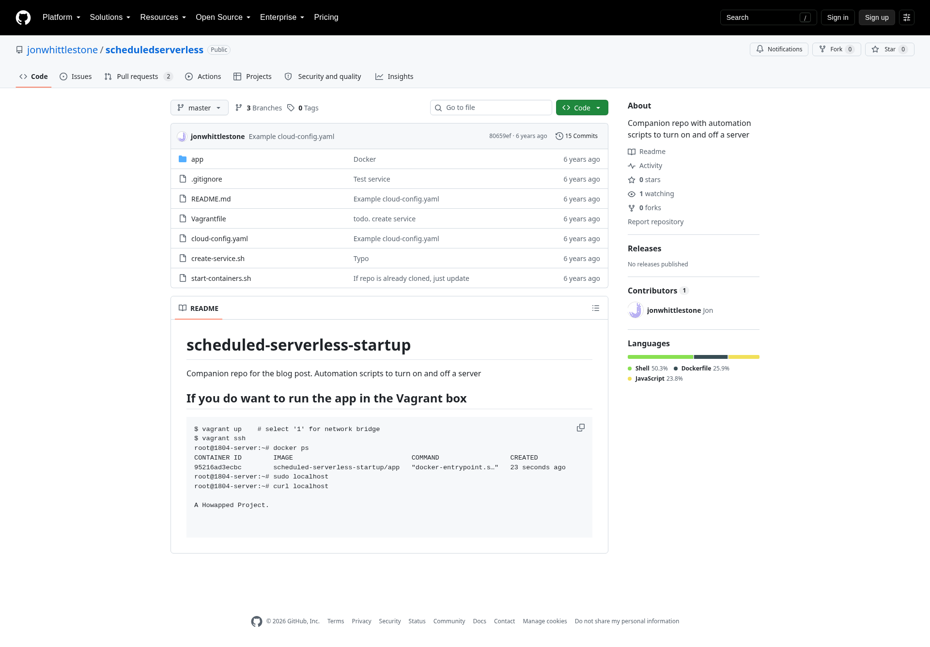Star this repository

(889, 49)
